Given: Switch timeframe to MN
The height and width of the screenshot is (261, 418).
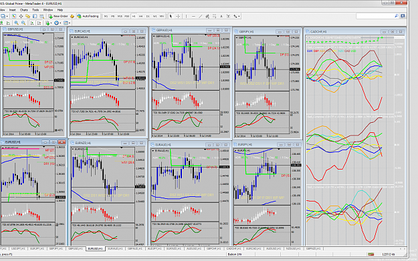Looking at the screenshot, I should pyautogui.click(x=162, y=16).
